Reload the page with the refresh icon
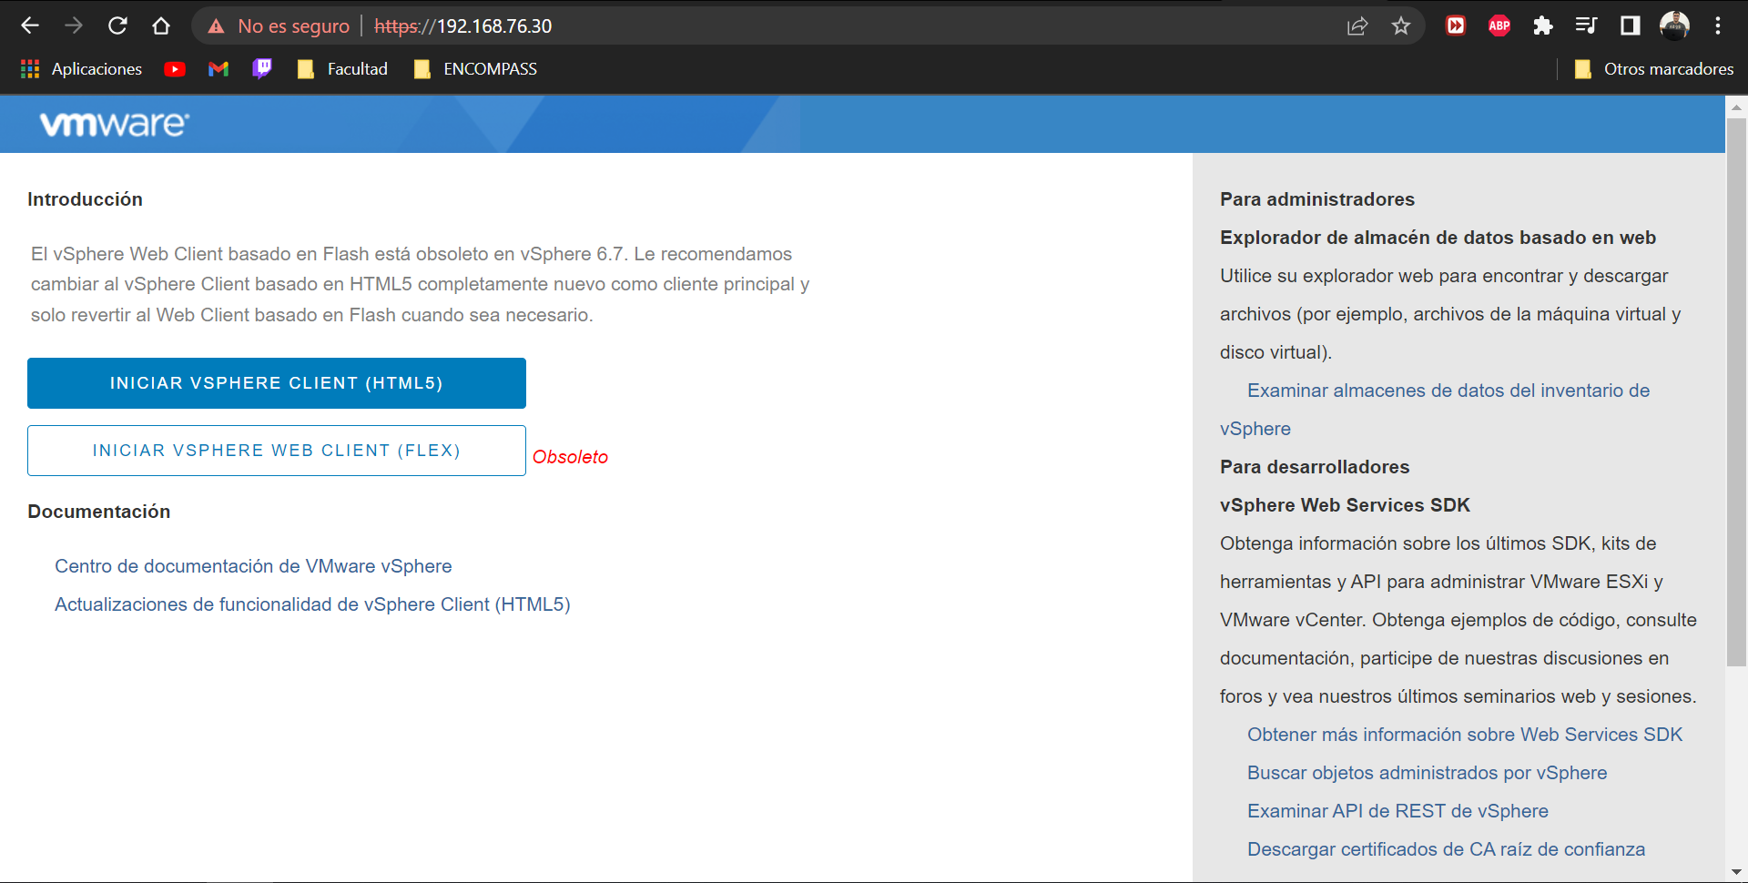 [117, 25]
